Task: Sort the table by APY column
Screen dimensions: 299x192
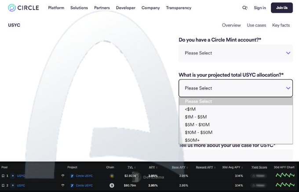Action: coord(153,167)
